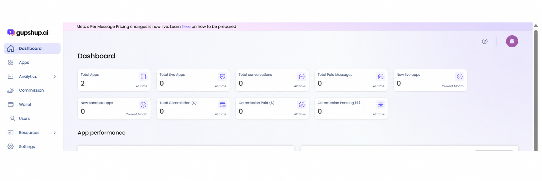Open the purple profile avatar

[x=512, y=41]
